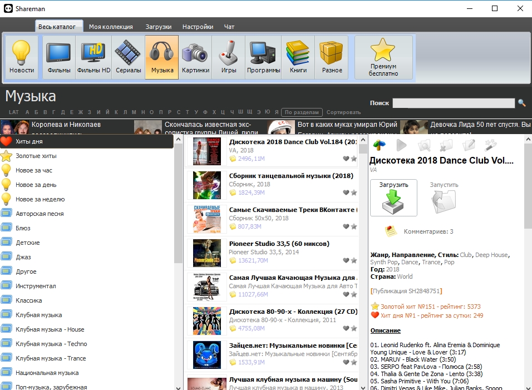Screen dimensions: 532x390
Task: Star the Сборник танцевальной музыки entry
Action: pos(354,192)
